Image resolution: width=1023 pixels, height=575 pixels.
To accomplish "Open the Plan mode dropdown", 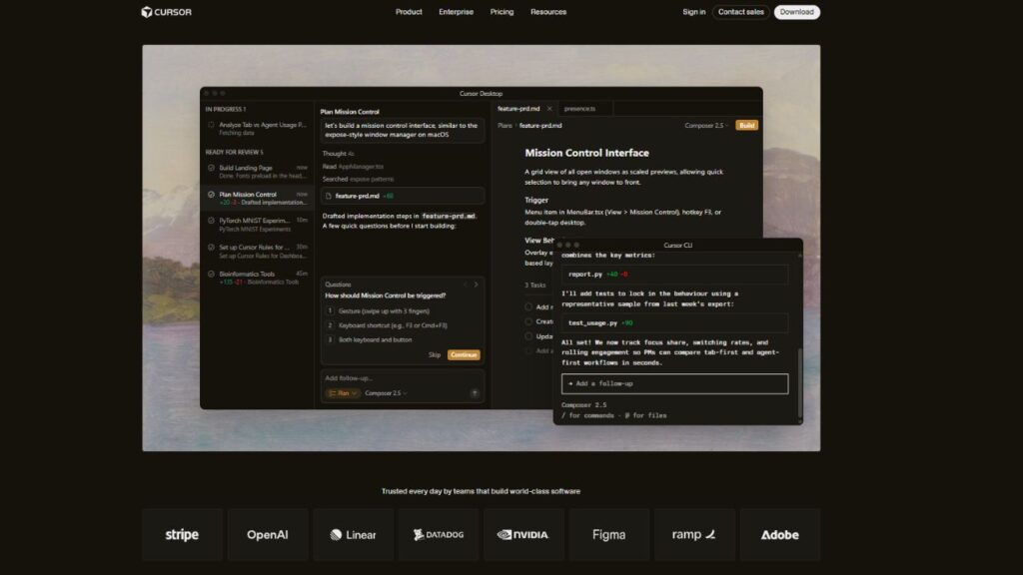I will click(343, 393).
